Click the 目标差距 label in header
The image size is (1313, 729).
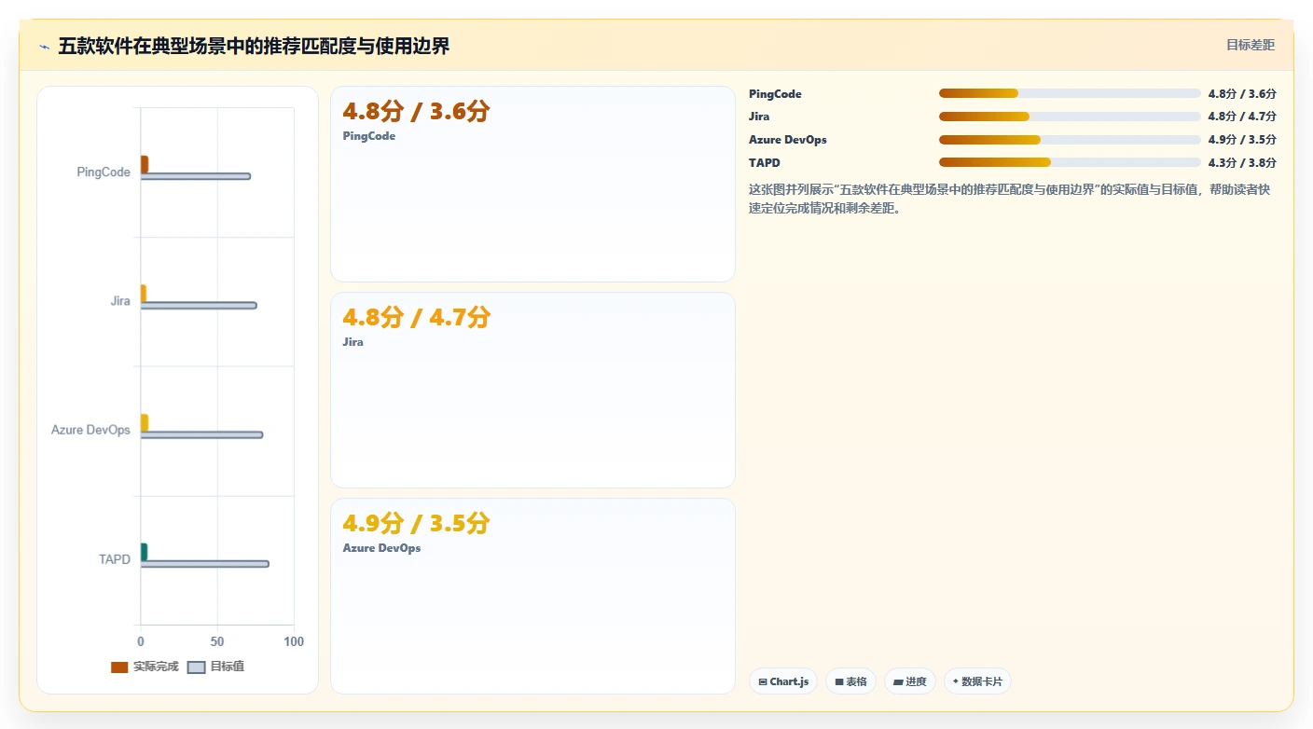tap(1250, 45)
